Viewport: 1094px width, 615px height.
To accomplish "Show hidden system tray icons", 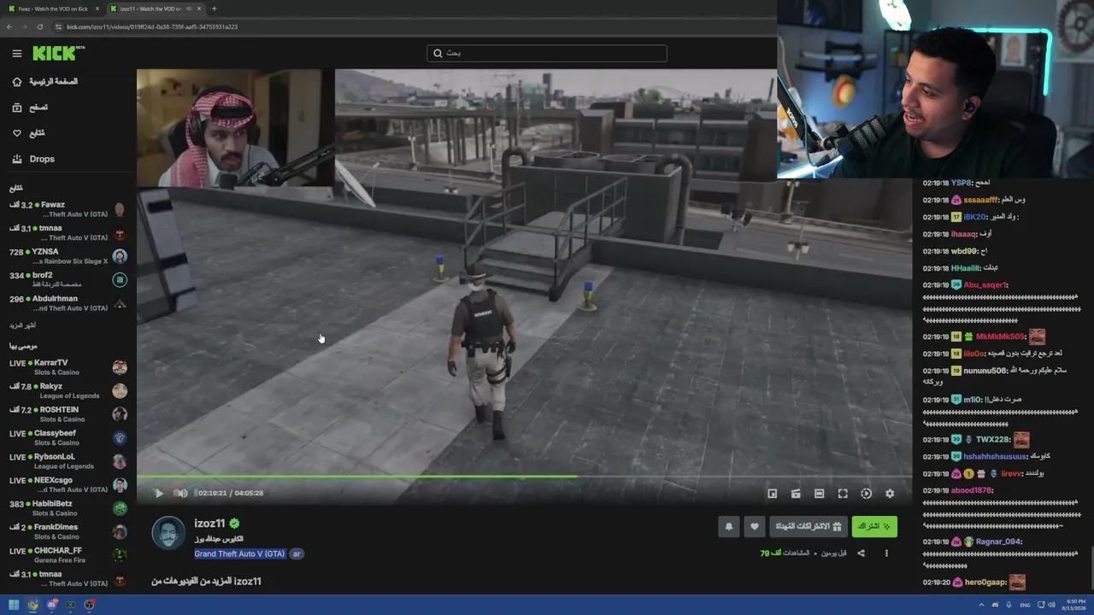I will (x=981, y=605).
